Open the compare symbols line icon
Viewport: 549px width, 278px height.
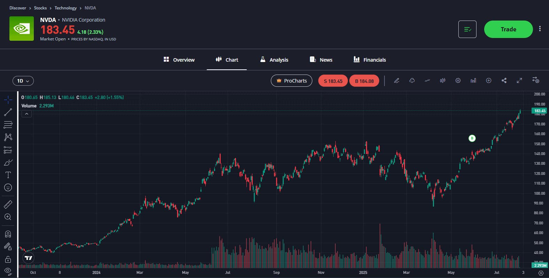coord(427,80)
